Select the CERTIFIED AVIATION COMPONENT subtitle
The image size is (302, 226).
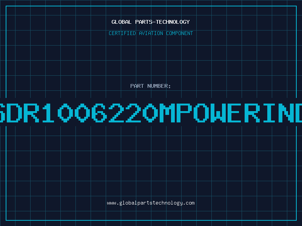(151, 33)
